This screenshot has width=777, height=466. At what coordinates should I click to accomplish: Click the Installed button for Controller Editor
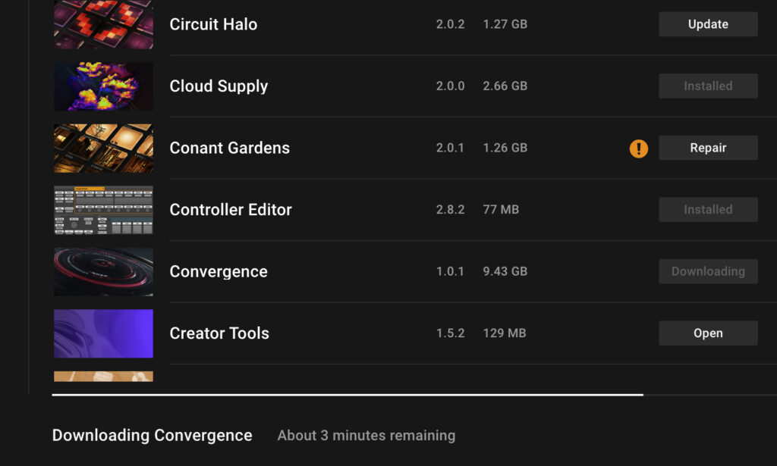(708, 210)
